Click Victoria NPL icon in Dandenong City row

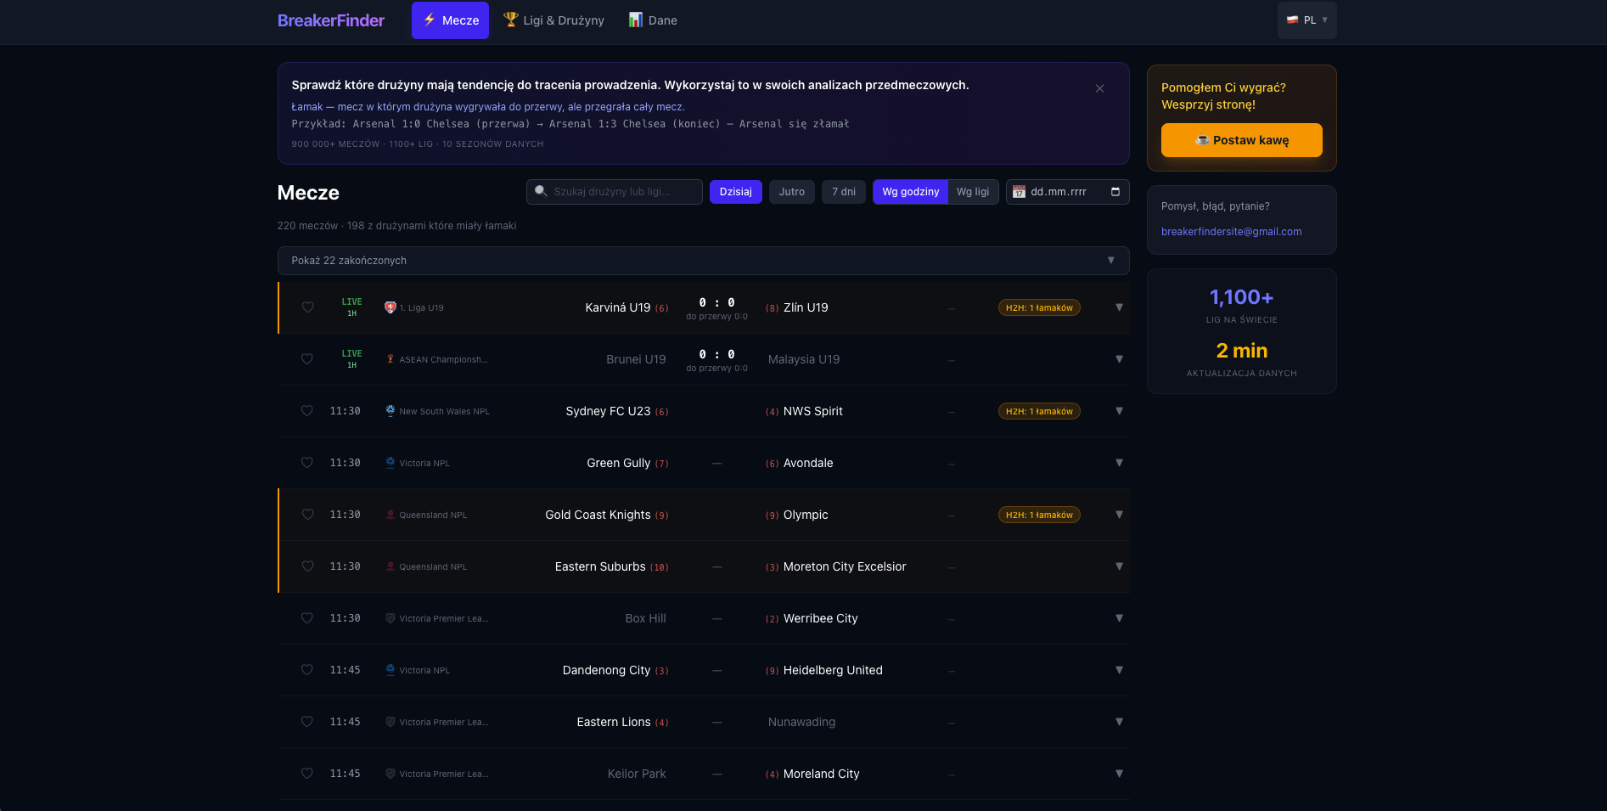tap(391, 670)
